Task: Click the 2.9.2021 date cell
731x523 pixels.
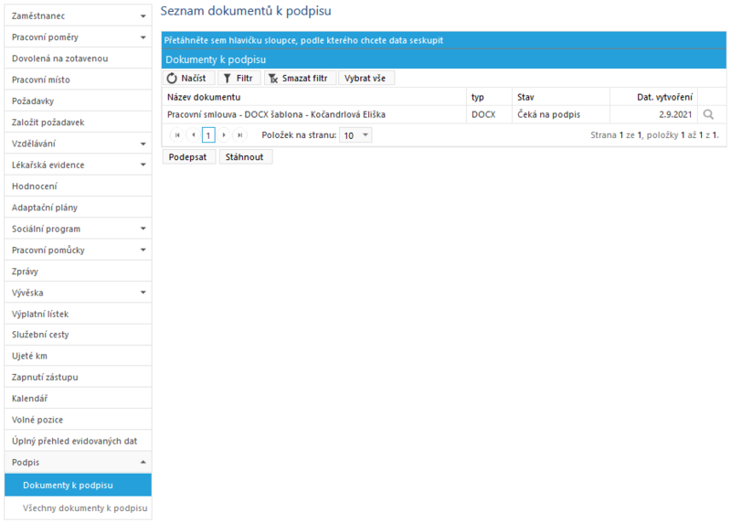Action: tap(653, 114)
